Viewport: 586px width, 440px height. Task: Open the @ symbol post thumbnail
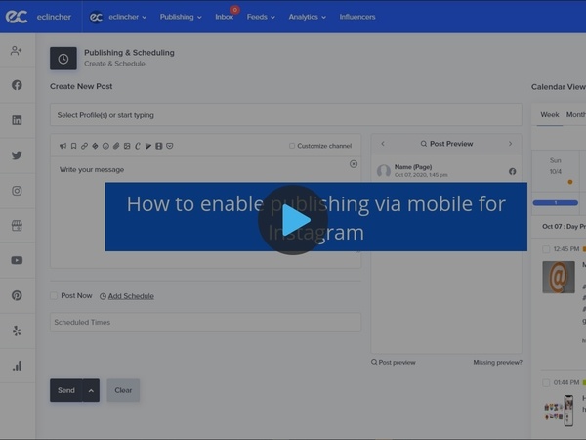(559, 278)
